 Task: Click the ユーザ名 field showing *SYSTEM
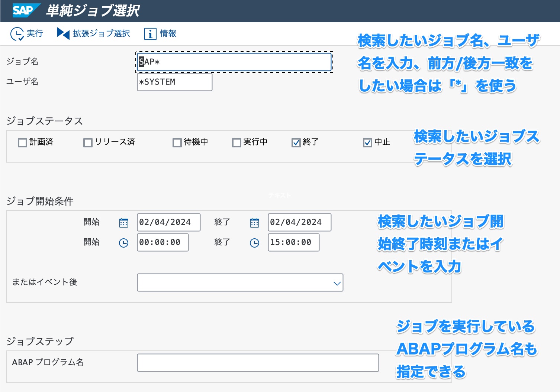[174, 82]
